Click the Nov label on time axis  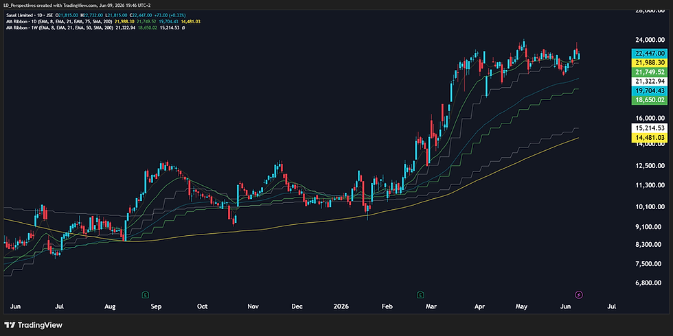tap(253, 307)
